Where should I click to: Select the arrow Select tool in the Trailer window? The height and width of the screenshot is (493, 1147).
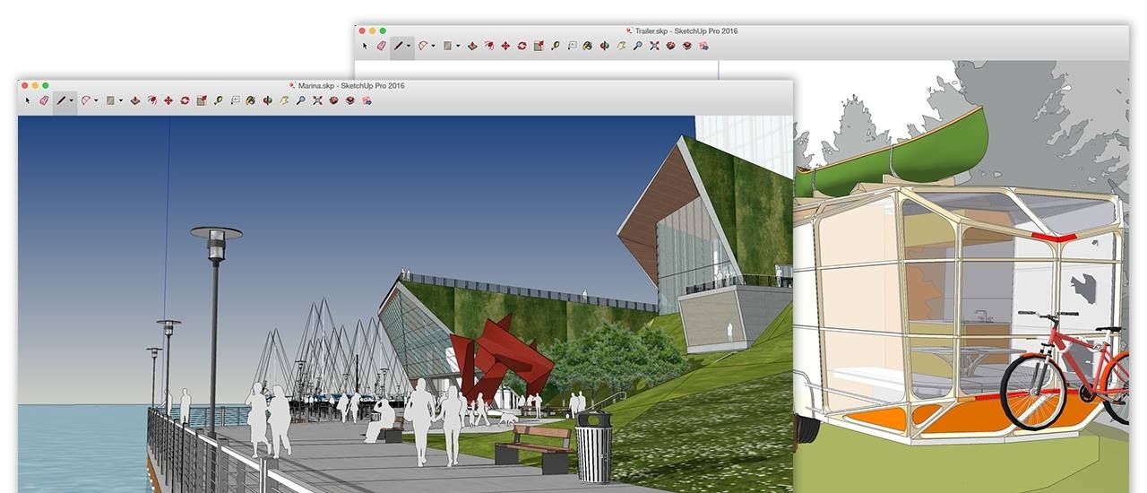[x=365, y=46]
